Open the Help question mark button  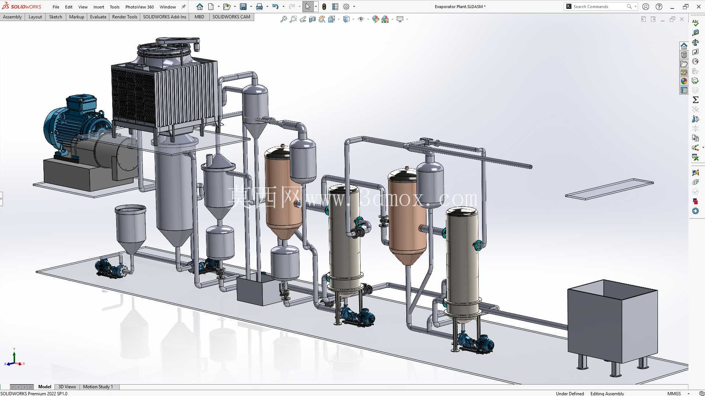(x=659, y=7)
